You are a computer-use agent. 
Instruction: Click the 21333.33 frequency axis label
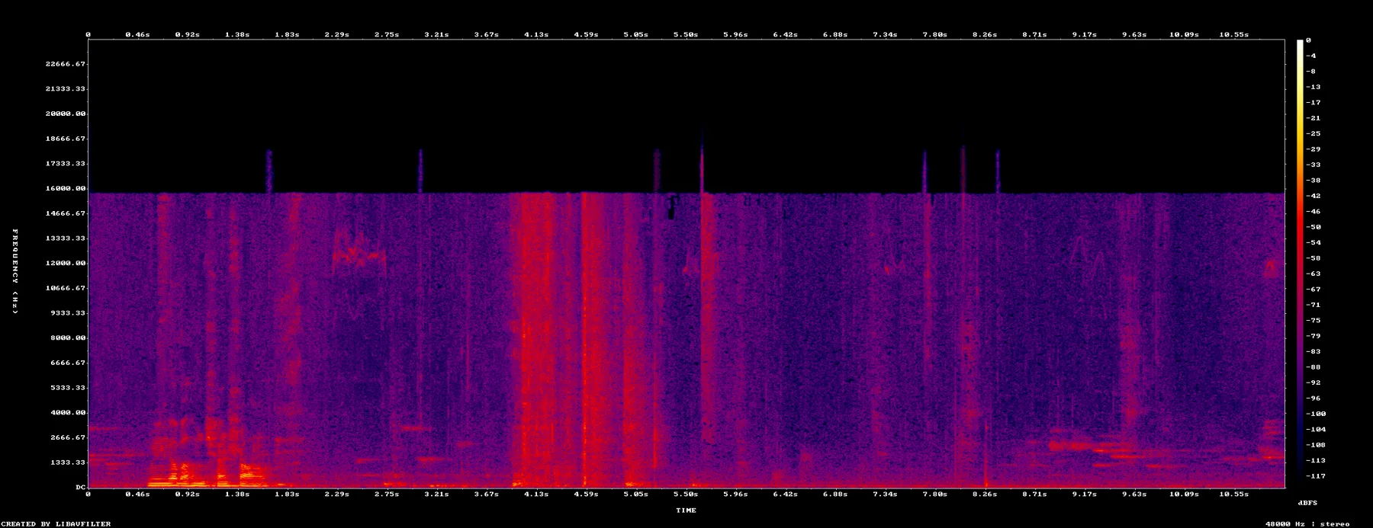66,89
